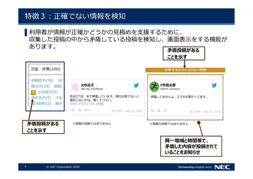Click timestamp 8:15 PM - Sep 10, 2019
The width and height of the screenshot is (253, 179).
coord(127,111)
